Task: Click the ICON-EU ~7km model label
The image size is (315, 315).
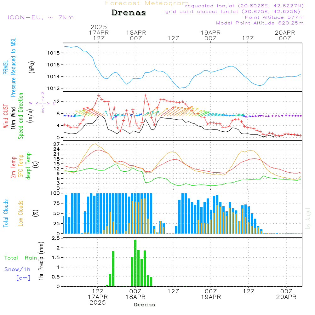Action: coord(41,17)
